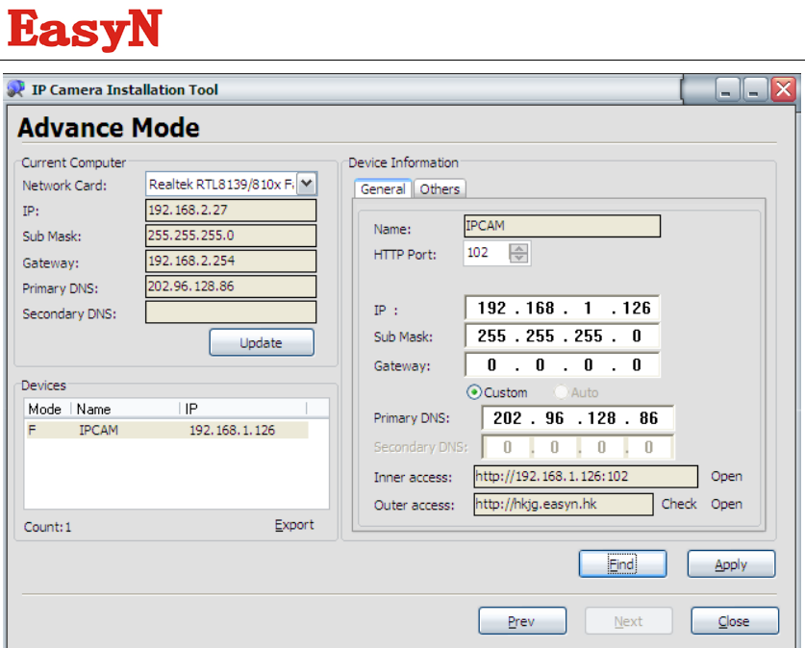Select the IPCAM device row
Image resolution: width=805 pixels, height=648 pixels.
[166, 430]
